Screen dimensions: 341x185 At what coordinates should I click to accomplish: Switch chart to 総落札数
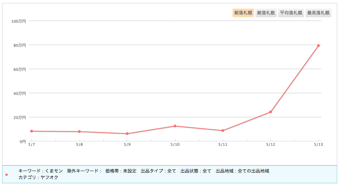click(x=266, y=13)
